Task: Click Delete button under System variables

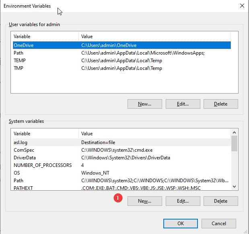Action: 220,201
